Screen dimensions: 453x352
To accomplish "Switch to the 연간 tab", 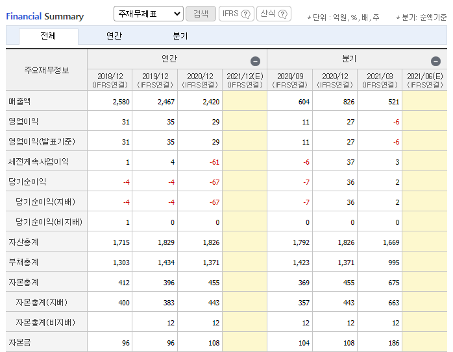I will pos(114,36).
